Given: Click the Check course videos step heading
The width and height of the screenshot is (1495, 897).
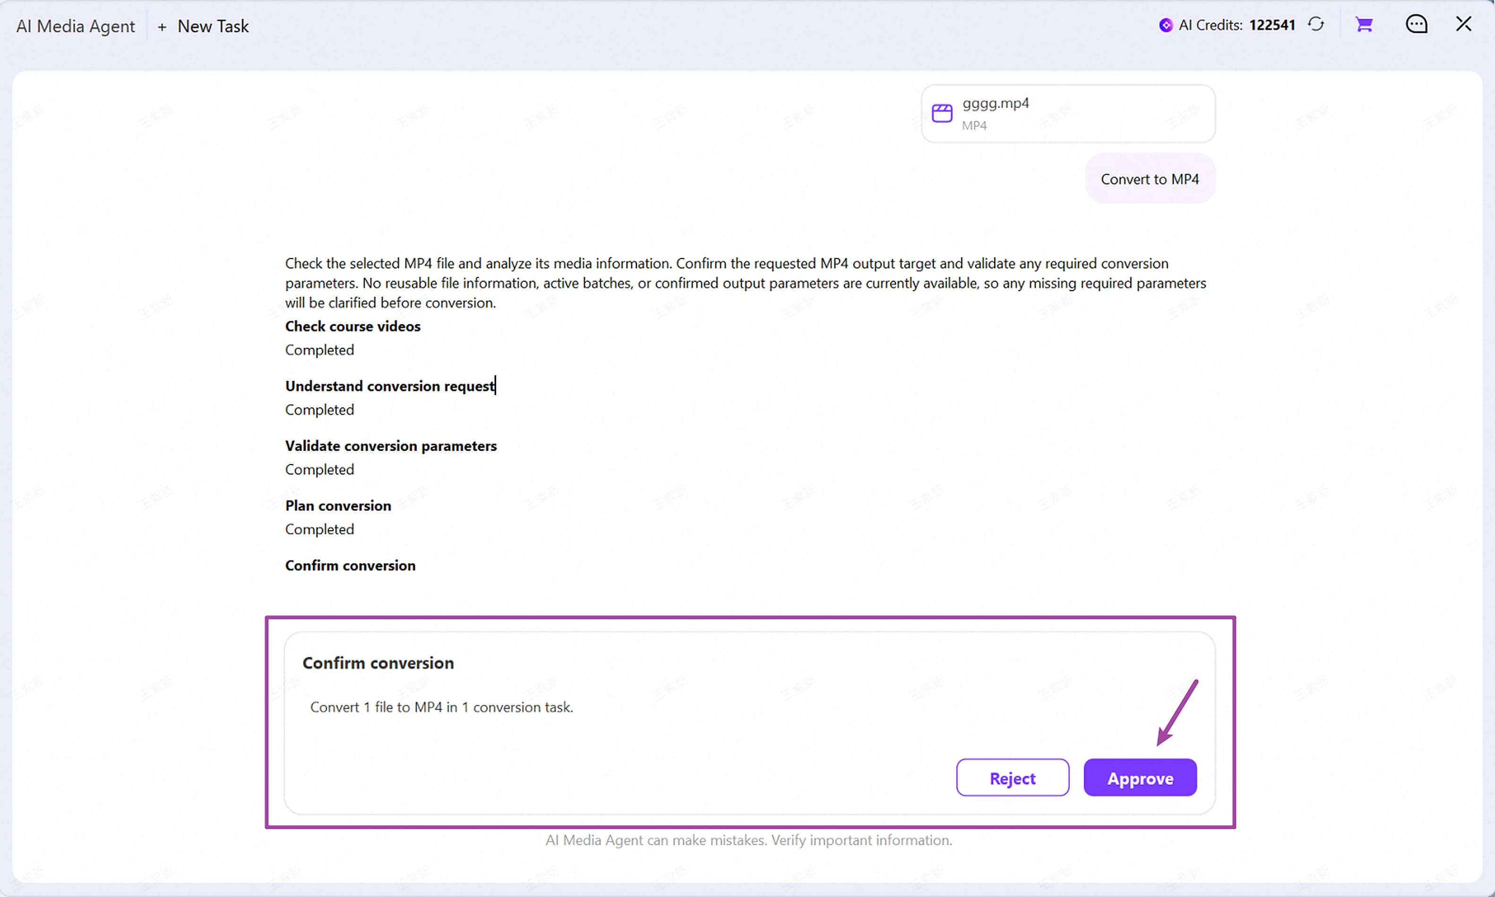Looking at the screenshot, I should tap(352, 327).
